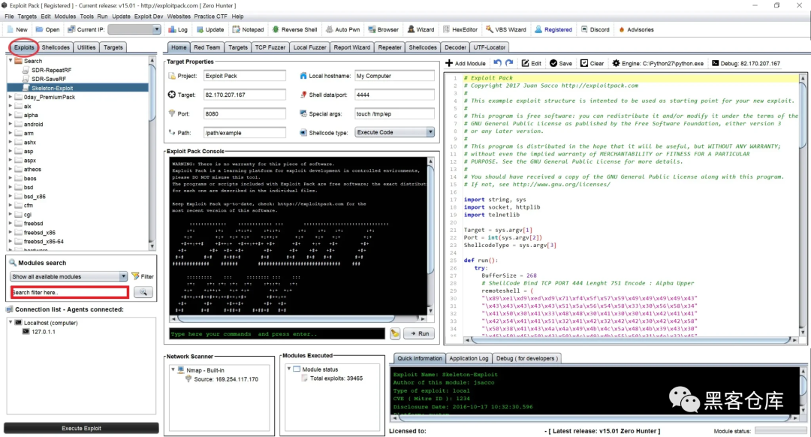The width and height of the screenshot is (811, 437).
Task: Click the console command input field
Action: 276,334
